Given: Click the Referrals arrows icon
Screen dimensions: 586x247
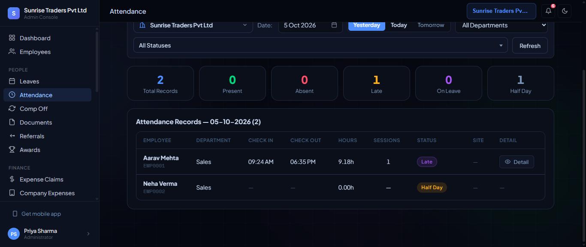Looking at the screenshot, I should (12, 136).
